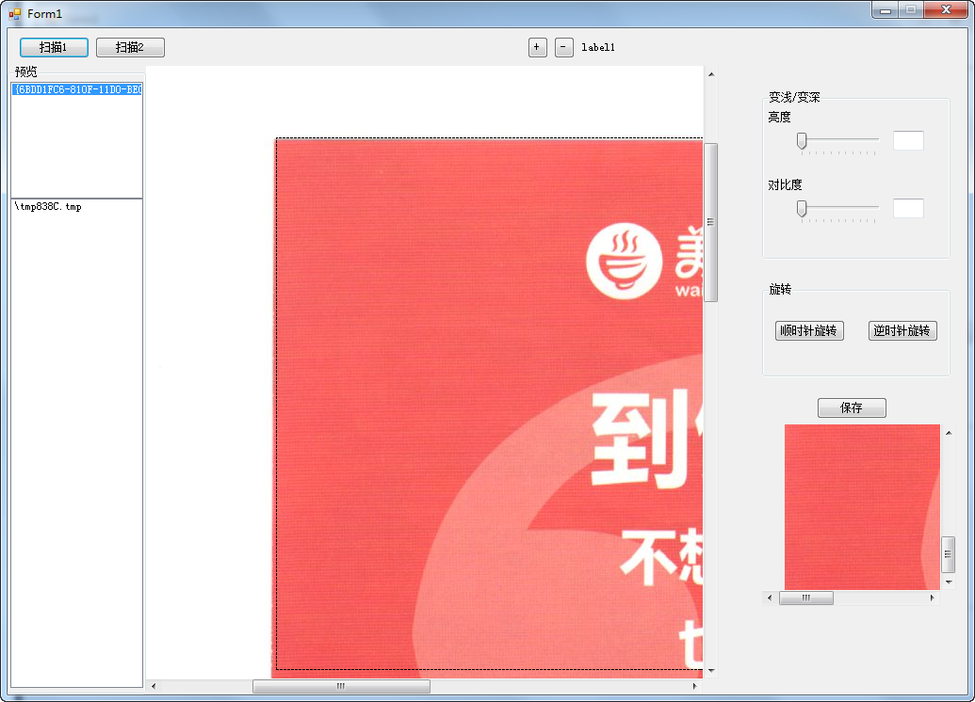Click the cropped preview thumbnail image
Image resolution: width=975 pixels, height=702 pixels.
[x=862, y=507]
